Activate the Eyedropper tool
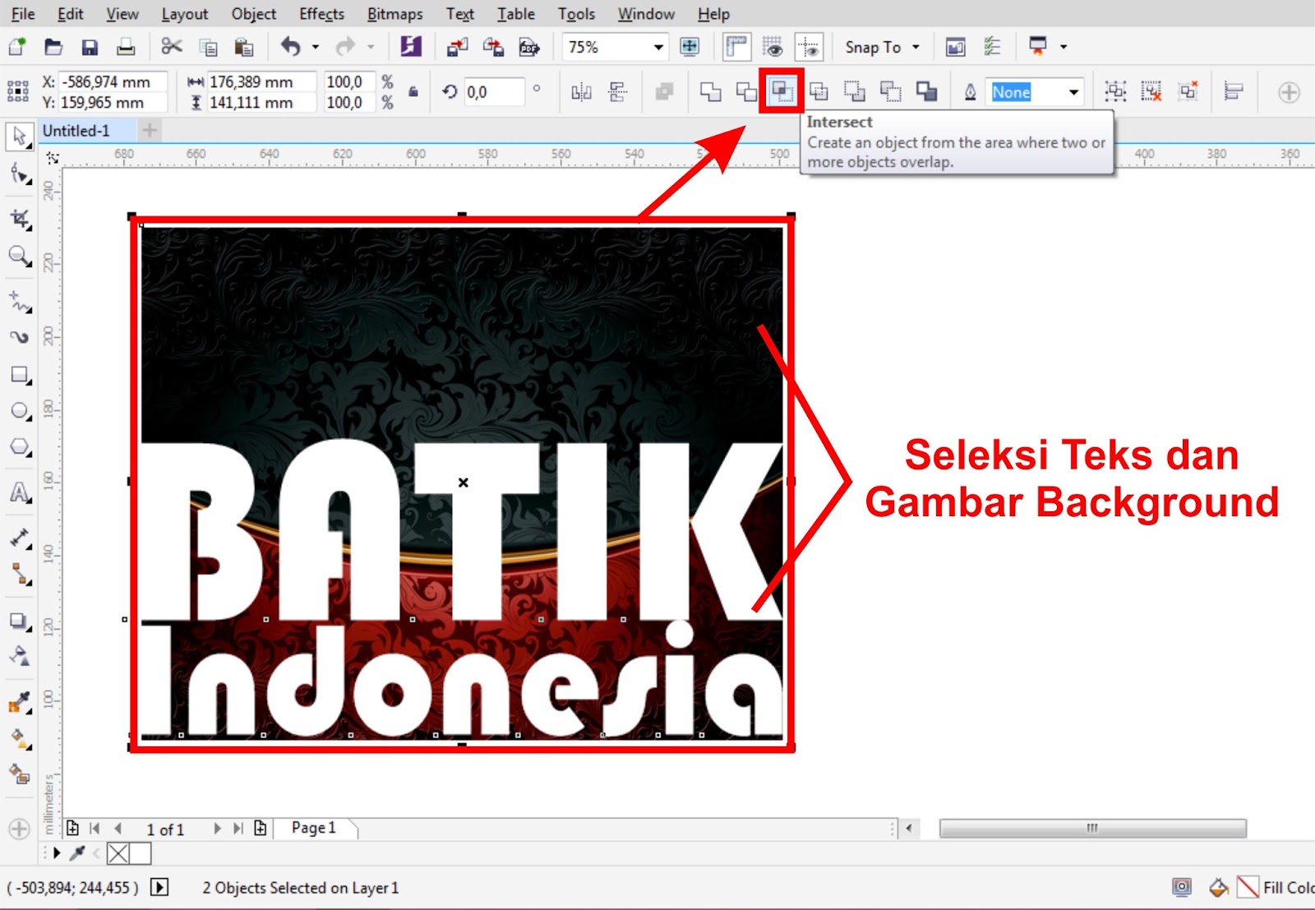The width and height of the screenshot is (1315, 910). click(18, 700)
